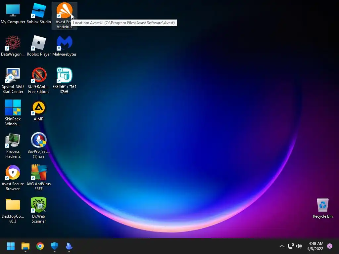The width and height of the screenshot is (339, 254).
Task: Open notification center badge showing 2
Action: [x=330, y=246]
